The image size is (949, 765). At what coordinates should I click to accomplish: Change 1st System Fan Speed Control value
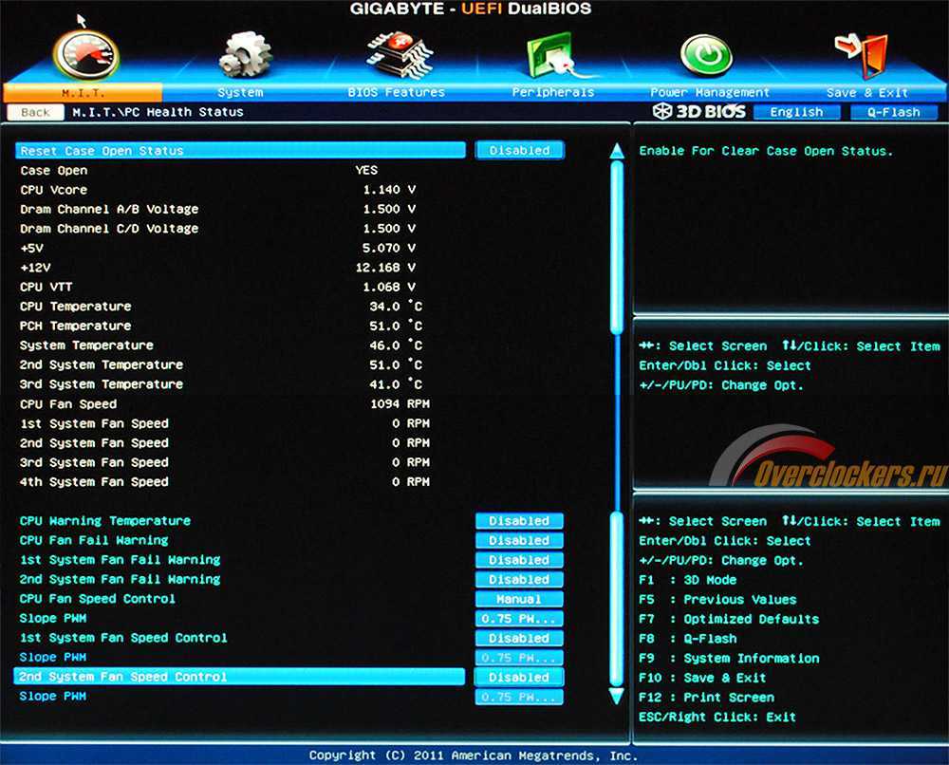click(x=519, y=638)
